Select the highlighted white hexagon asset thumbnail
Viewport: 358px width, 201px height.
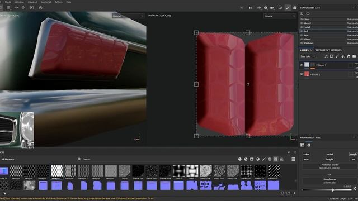56,171
